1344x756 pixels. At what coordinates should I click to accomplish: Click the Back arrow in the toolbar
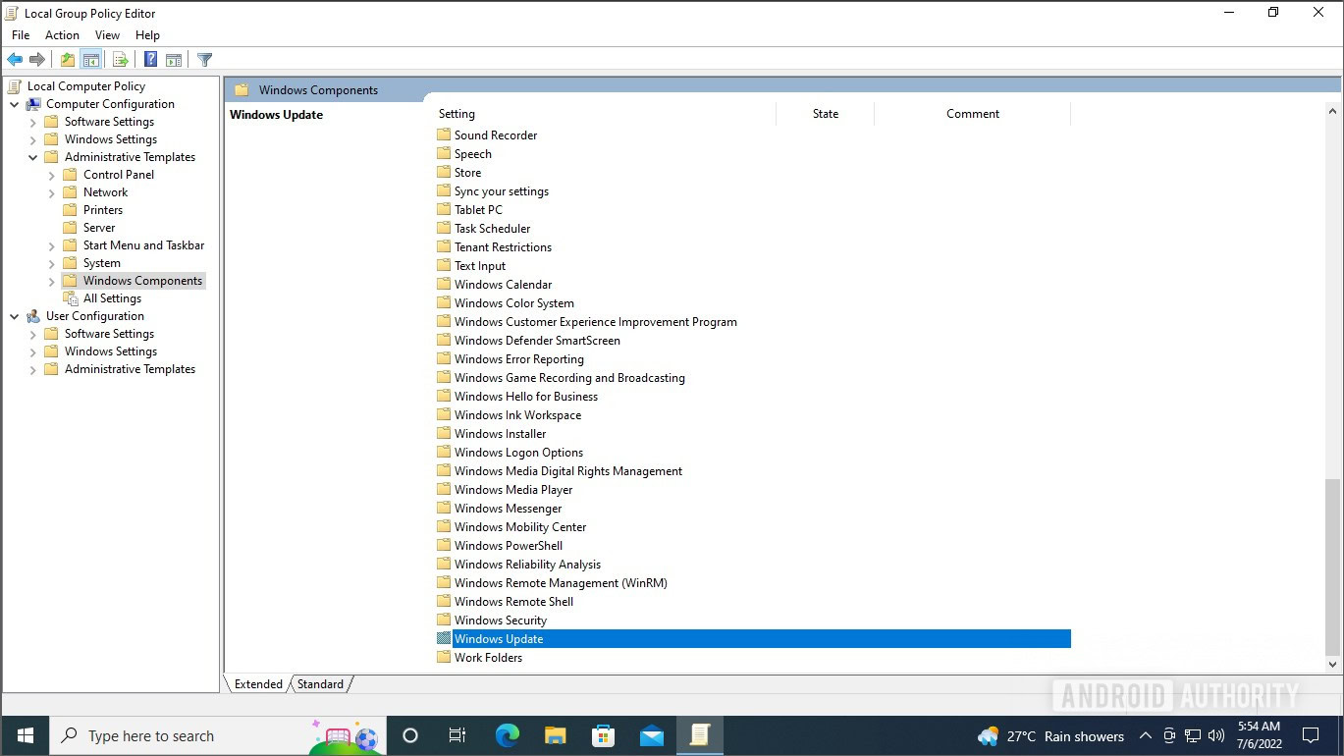coord(15,60)
